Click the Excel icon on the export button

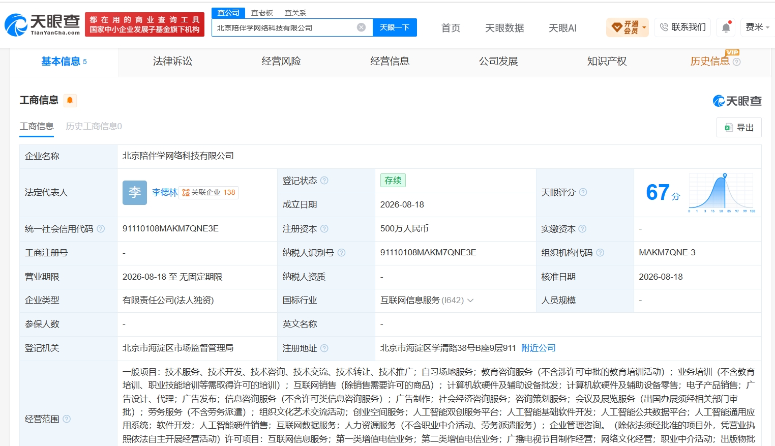pos(728,128)
